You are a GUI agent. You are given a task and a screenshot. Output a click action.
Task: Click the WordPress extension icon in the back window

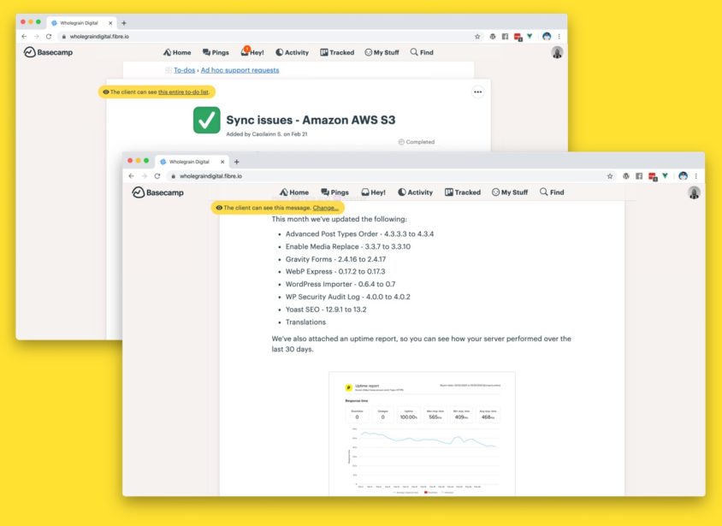(x=493, y=37)
